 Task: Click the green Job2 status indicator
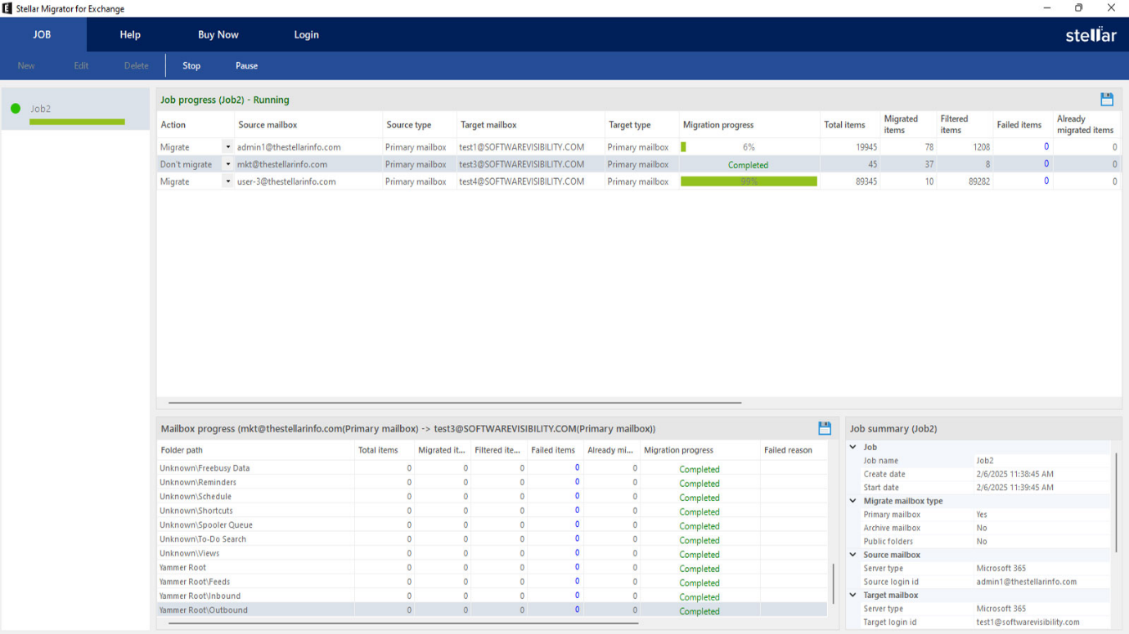tap(16, 109)
